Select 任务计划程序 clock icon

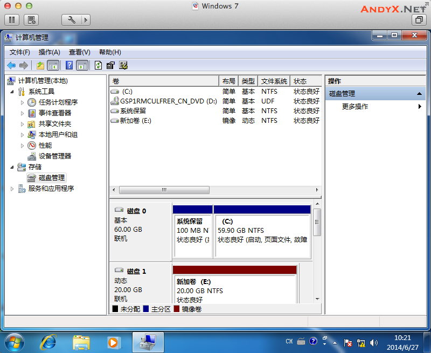click(32, 102)
